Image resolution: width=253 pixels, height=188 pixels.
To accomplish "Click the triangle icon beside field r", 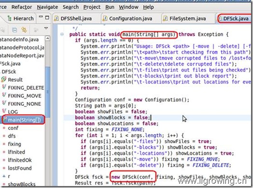I will 4,176.
